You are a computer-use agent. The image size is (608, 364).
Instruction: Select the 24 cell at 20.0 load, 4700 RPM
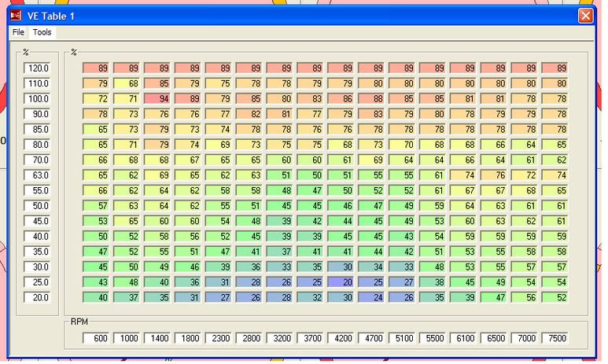(371, 297)
